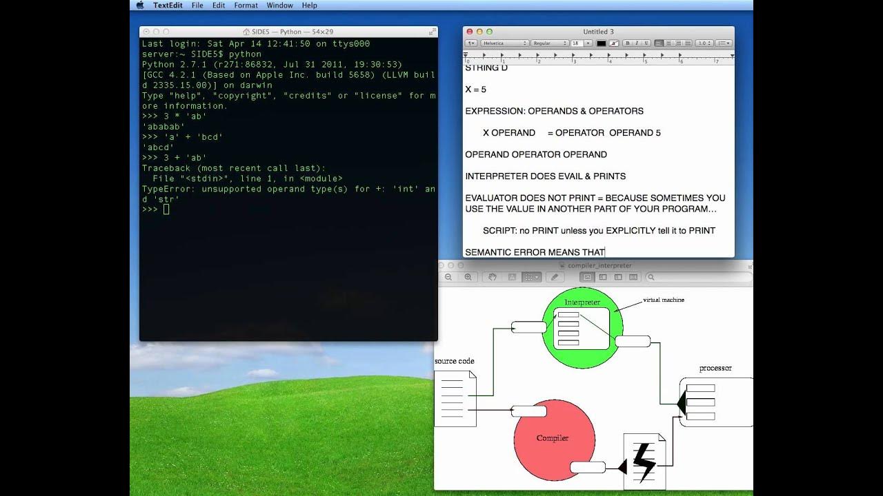
Task: Select the rectangular selection tool in Preview
Action: [x=528, y=277]
